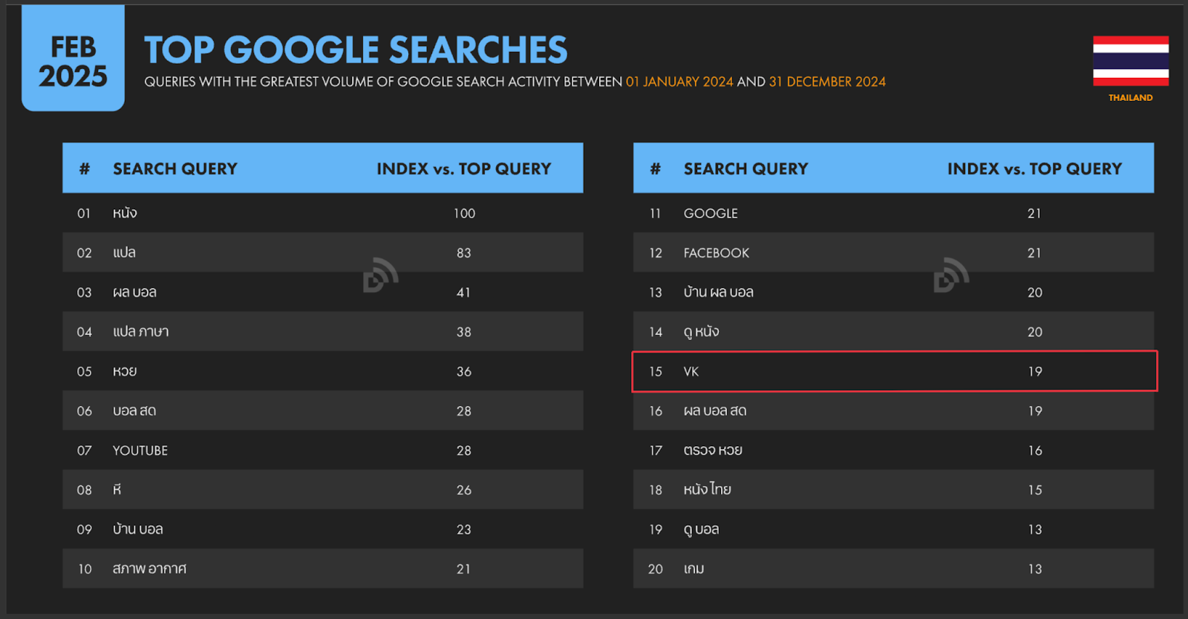Click the left table's SEARCH QUERY column header
This screenshot has width=1188, height=619.
[175, 169]
